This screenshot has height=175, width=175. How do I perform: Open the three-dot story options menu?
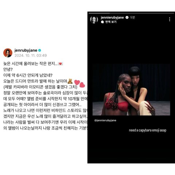click(x=170, y=19)
